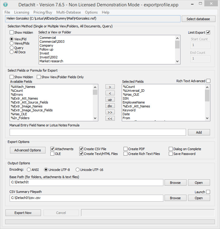The height and width of the screenshot is (229, 220).
Task: Click the DetachIt app icon in title bar
Action: [x=5, y=5]
